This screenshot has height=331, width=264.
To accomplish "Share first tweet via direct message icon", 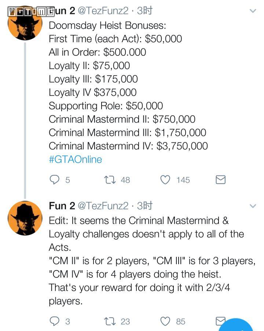I will [220, 179].
